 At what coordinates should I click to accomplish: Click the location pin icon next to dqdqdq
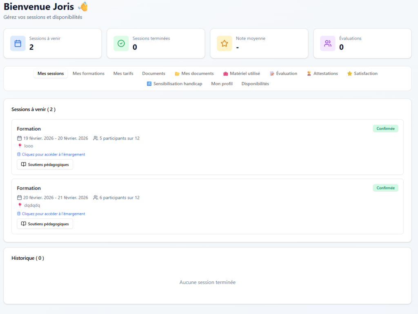click(x=20, y=205)
